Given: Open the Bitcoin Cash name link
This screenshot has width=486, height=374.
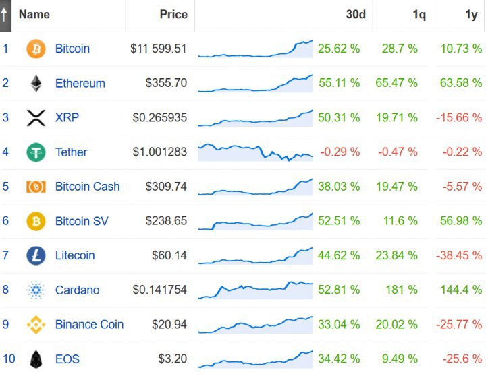Looking at the screenshot, I should [87, 187].
